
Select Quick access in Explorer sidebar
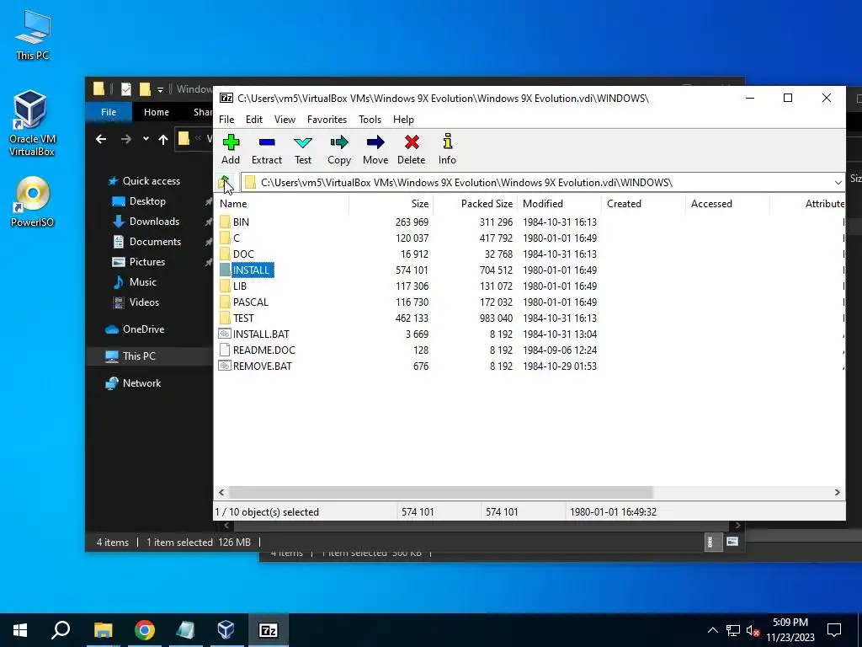pyautogui.click(x=144, y=181)
